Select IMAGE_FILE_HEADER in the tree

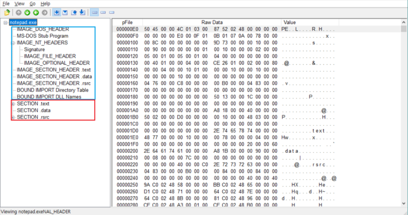click(x=50, y=56)
